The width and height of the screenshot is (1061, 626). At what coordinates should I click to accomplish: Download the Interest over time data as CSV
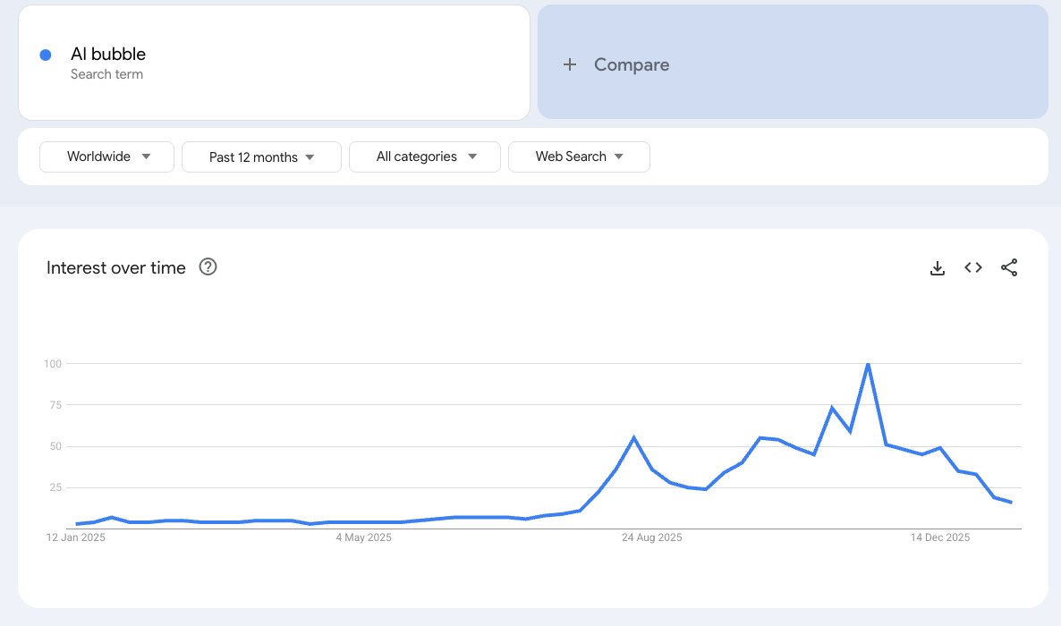937,267
